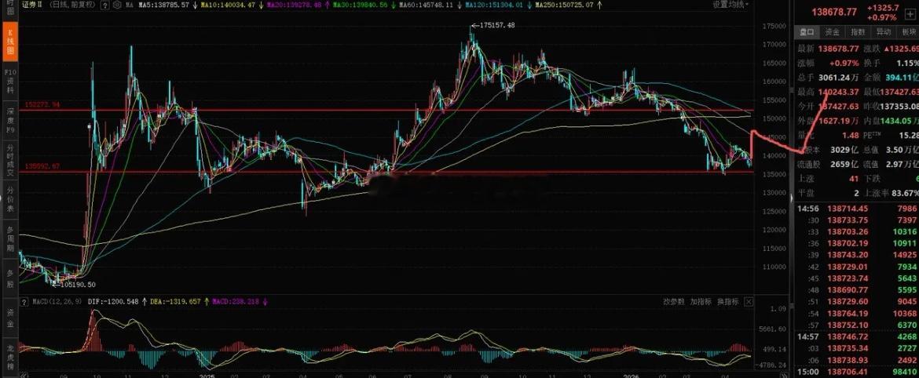
Task: Select the 盘口 tab in quote panel
Action: tap(807, 32)
